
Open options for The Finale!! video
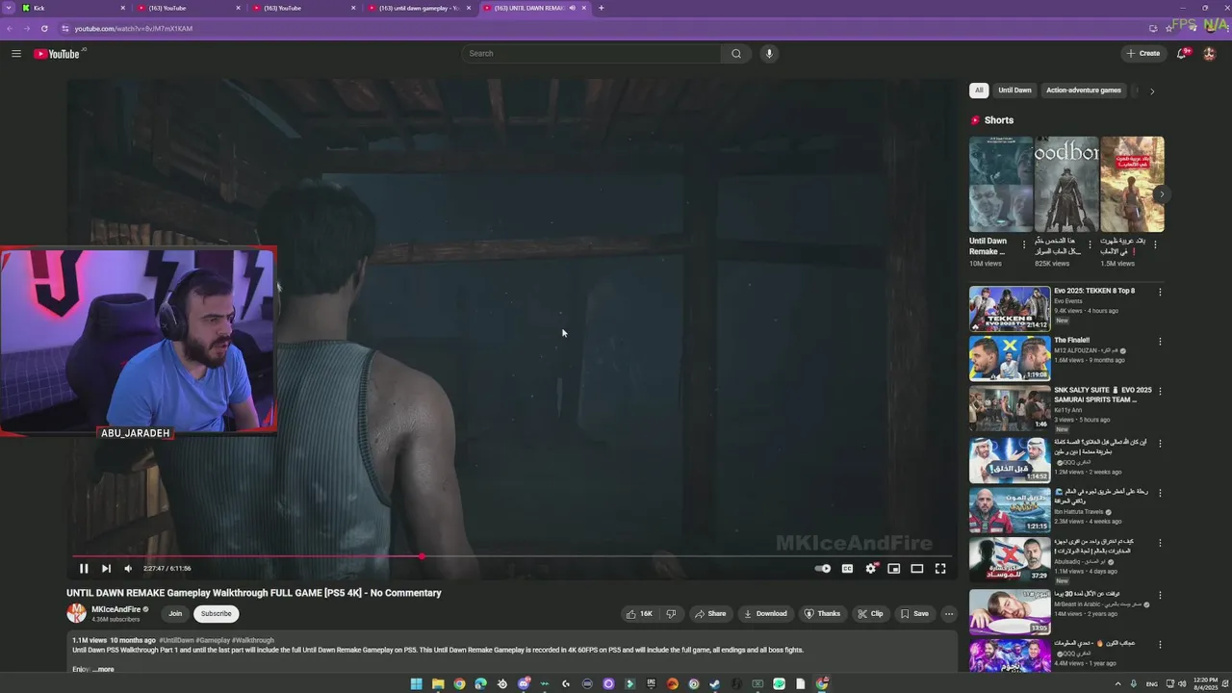pyautogui.click(x=1160, y=342)
